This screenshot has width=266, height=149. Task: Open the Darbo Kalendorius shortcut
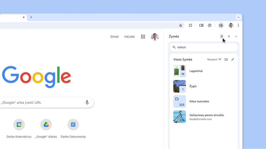19,129
